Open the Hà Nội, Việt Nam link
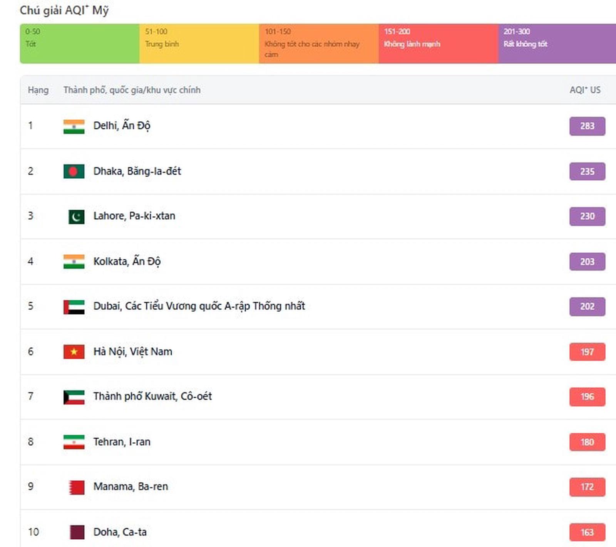The width and height of the screenshot is (616, 547). click(x=132, y=352)
